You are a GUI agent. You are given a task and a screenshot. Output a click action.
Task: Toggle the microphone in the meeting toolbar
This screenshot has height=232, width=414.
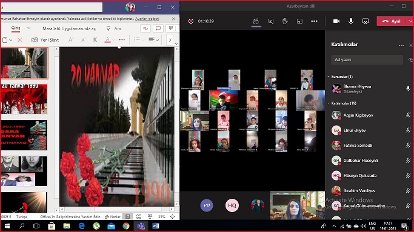pyautogui.click(x=351, y=21)
